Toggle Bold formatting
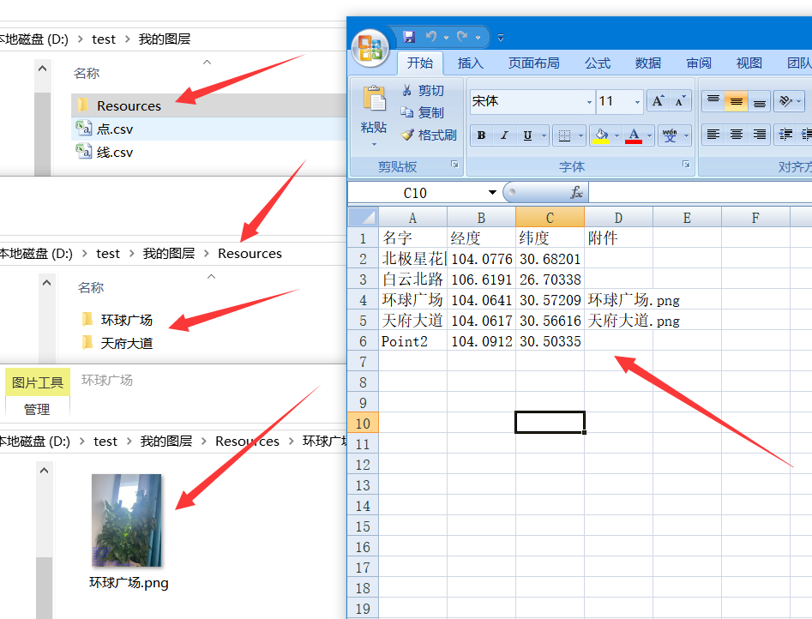 coord(482,135)
